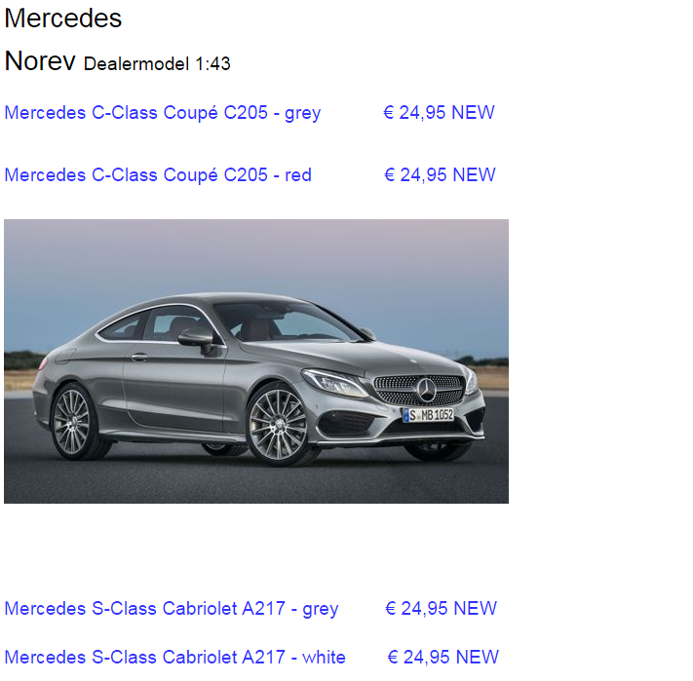Click the car's left headlight
Screen dimensions: 693x681
(x=334, y=383)
